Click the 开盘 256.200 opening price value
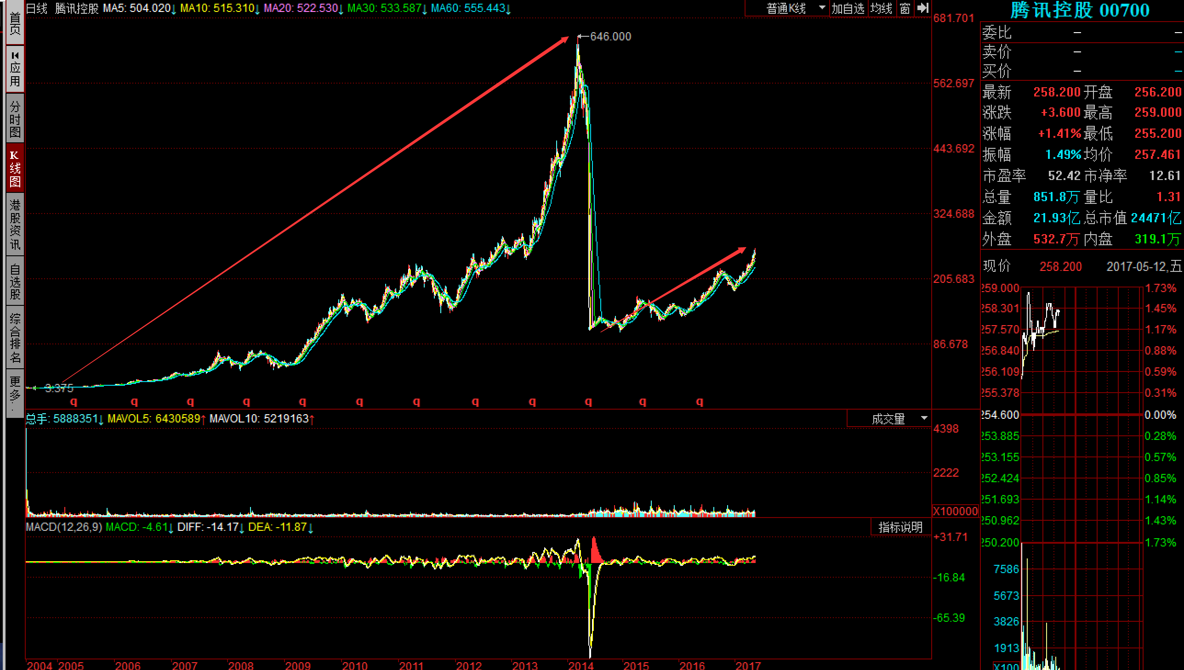 1158,92
